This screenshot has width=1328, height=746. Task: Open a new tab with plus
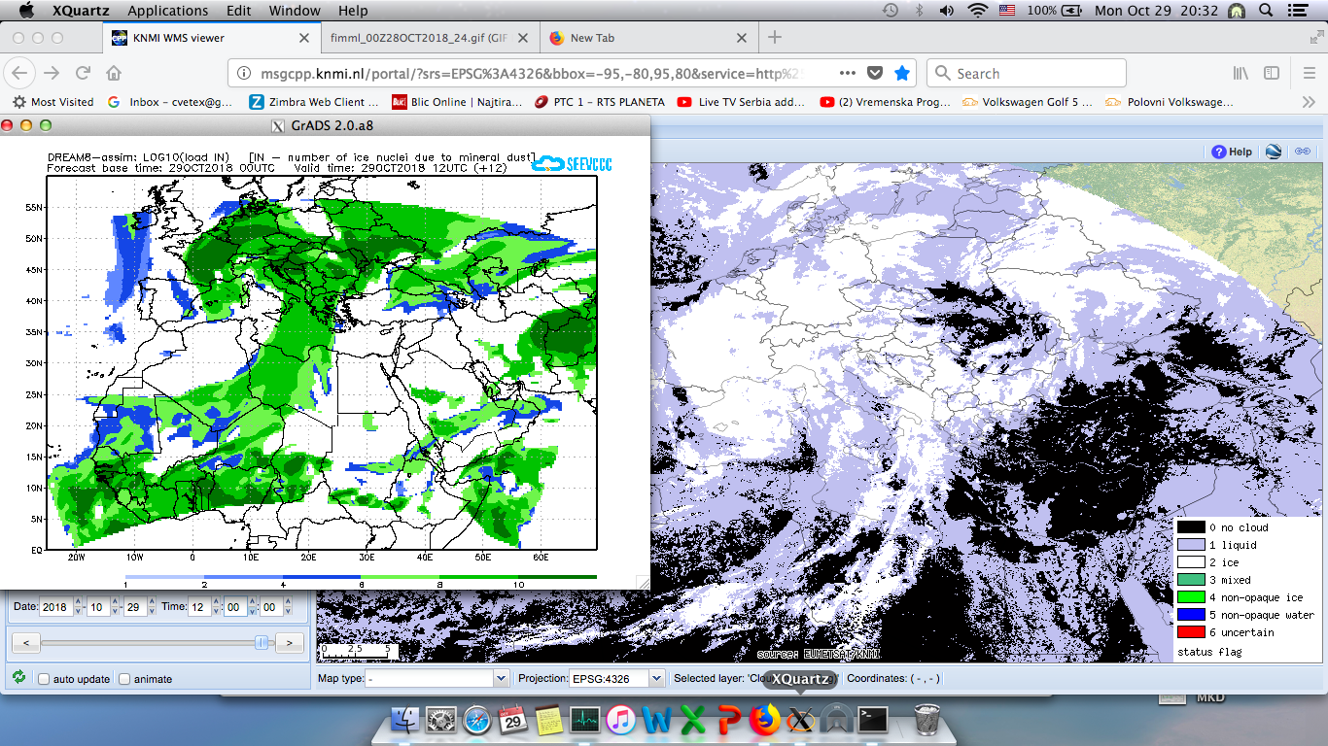(775, 38)
